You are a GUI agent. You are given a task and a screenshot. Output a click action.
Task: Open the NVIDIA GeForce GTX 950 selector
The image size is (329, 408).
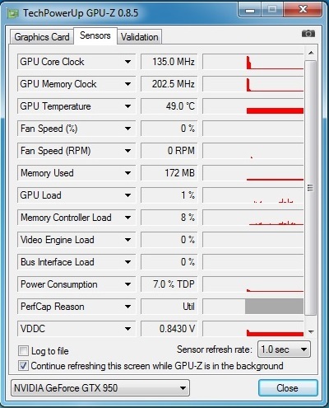pyautogui.click(x=100, y=388)
